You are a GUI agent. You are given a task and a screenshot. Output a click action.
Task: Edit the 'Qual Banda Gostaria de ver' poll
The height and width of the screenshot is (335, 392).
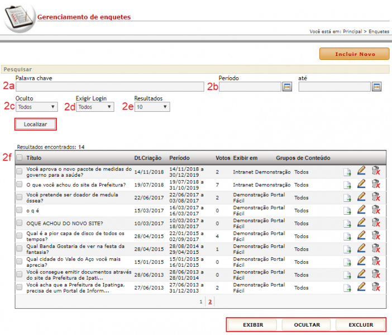(361, 248)
